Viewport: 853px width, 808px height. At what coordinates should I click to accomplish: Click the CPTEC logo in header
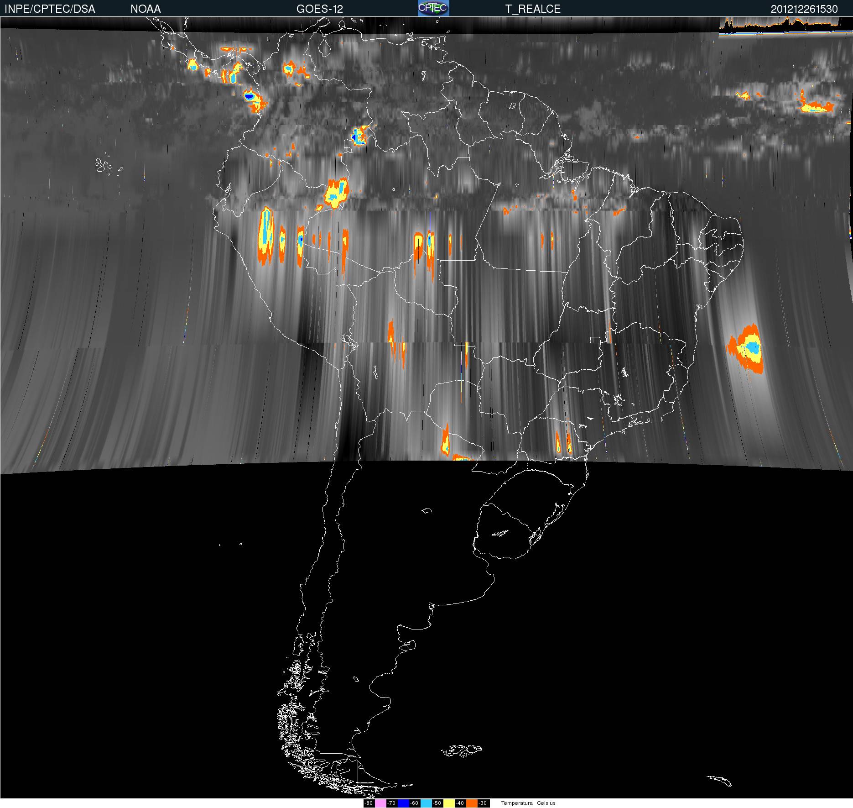[x=433, y=8]
